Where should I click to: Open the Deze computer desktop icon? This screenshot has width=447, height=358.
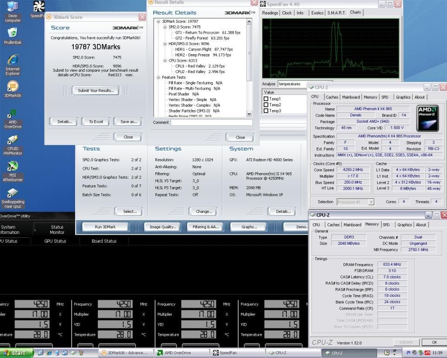pyautogui.click(x=13, y=7)
